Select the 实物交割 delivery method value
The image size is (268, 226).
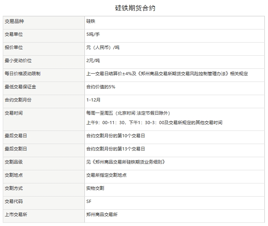click(x=95, y=188)
